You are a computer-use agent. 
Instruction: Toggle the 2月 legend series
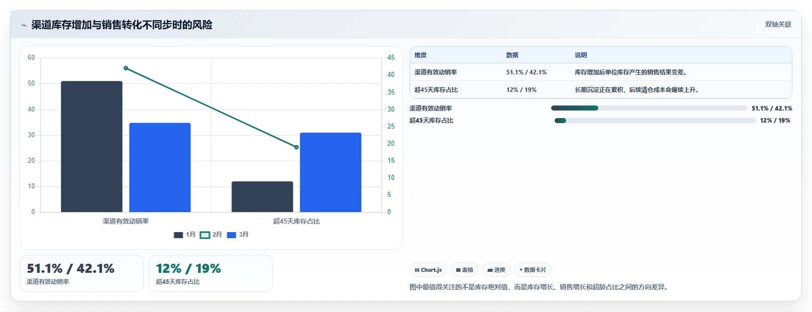tap(211, 235)
